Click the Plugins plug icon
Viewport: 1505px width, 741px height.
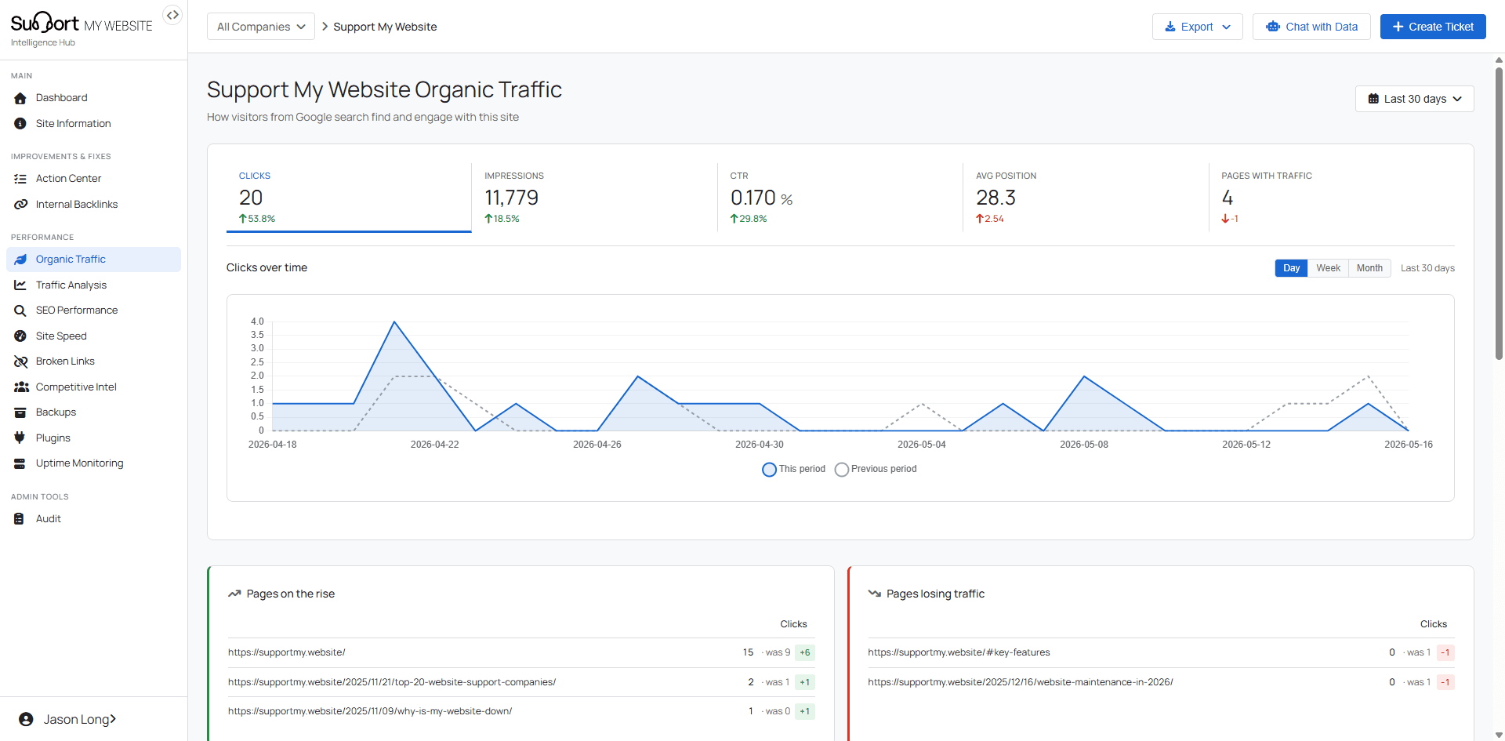[20, 438]
